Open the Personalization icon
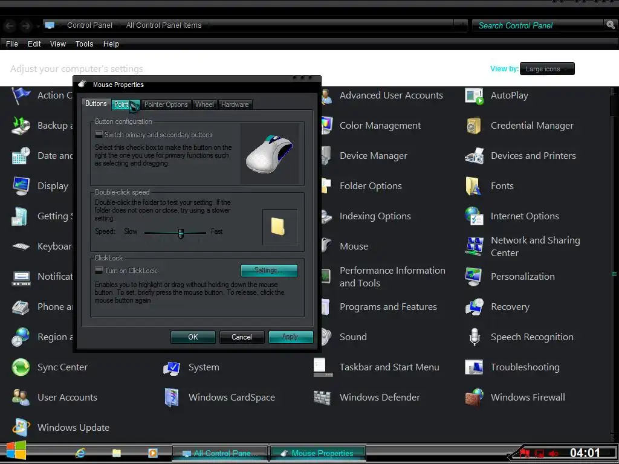Viewport: 619px width, 464px height. coord(474,277)
